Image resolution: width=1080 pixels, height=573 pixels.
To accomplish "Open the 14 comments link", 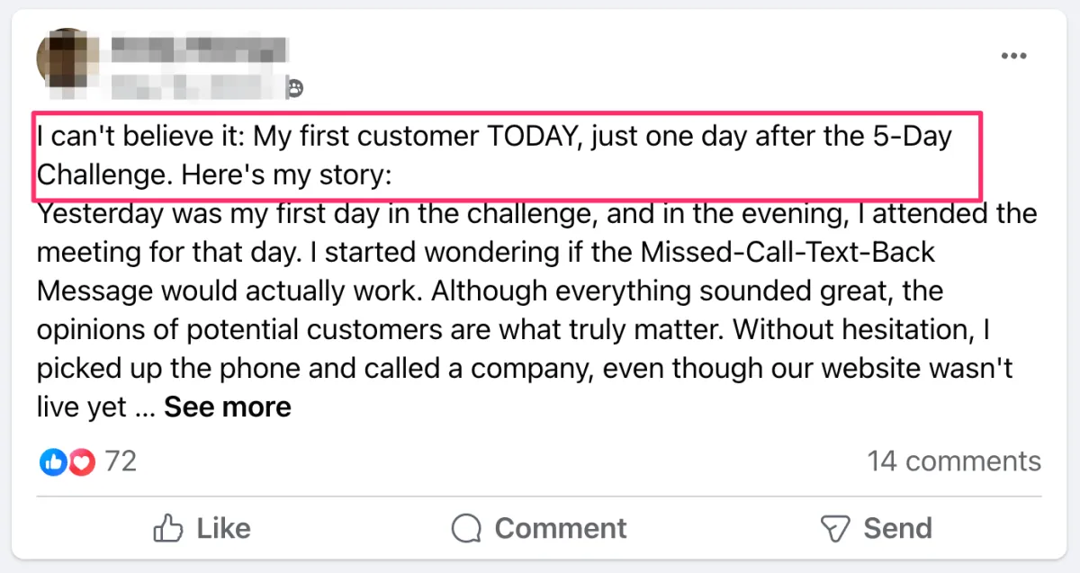I will [x=954, y=461].
